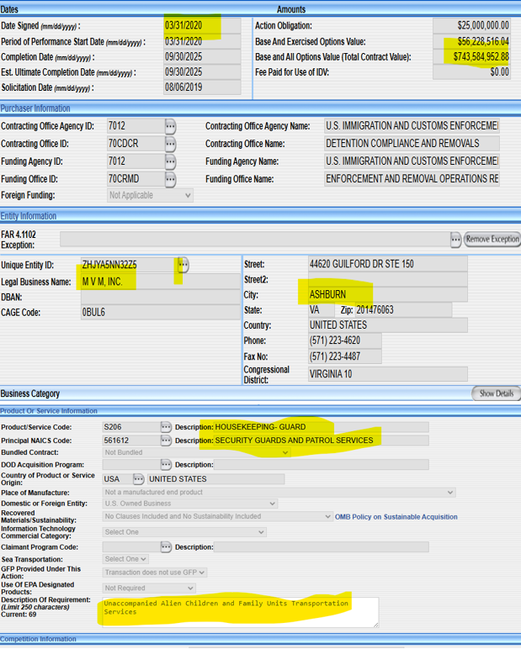Viewport: 521px width, 649px height.
Task: Click Show Details in Business Category
Action: tap(496, 393)
